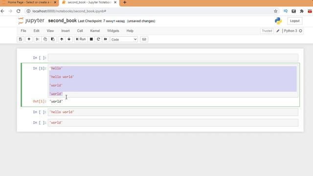The image size is (313, 176).
Task: Copy selected cells icon
Action: [x=45, y=39]
